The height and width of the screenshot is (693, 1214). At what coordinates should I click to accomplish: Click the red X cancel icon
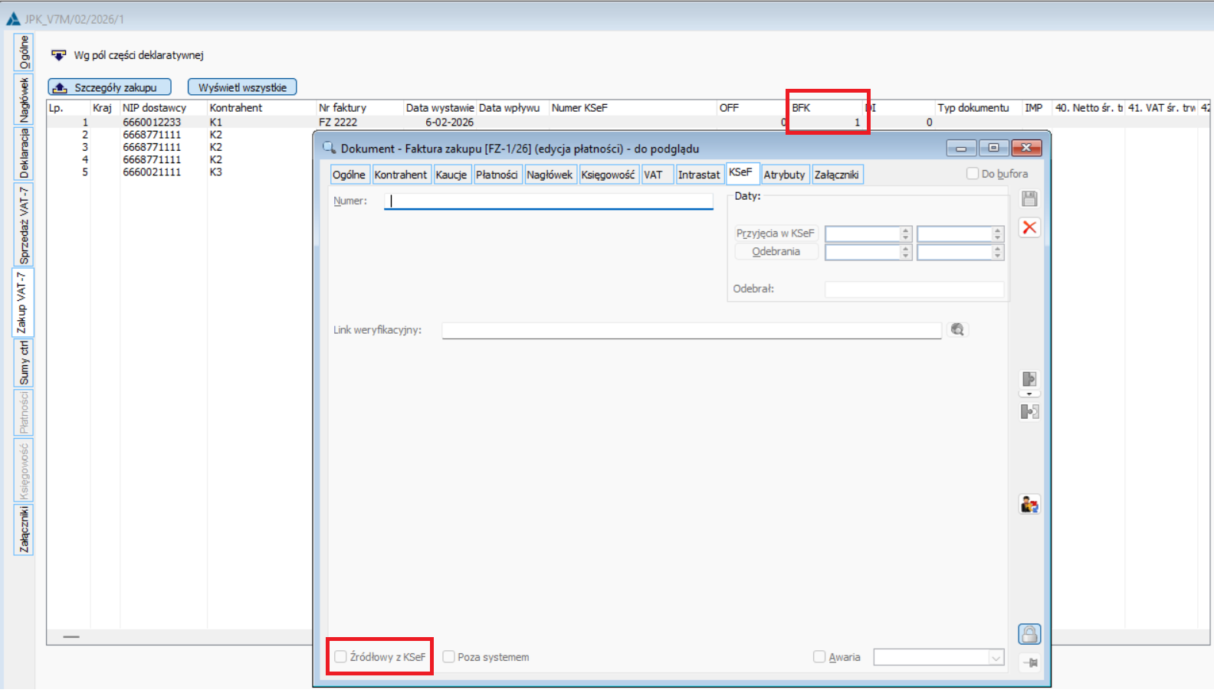[x=1029, y=227]
